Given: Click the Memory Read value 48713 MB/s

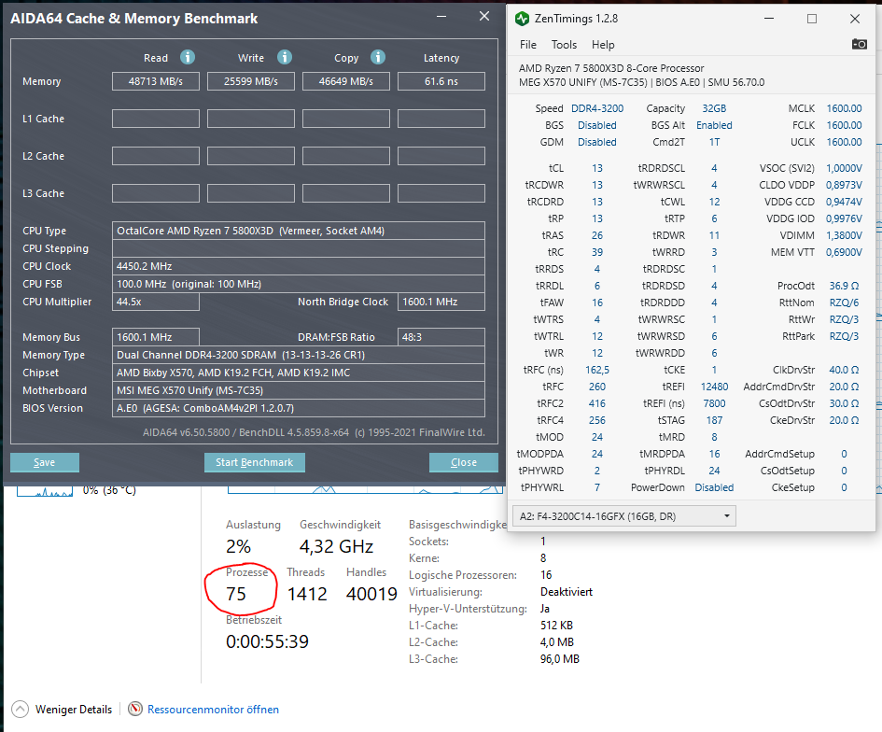Looking at the screenshot, I should coord(156,81).
